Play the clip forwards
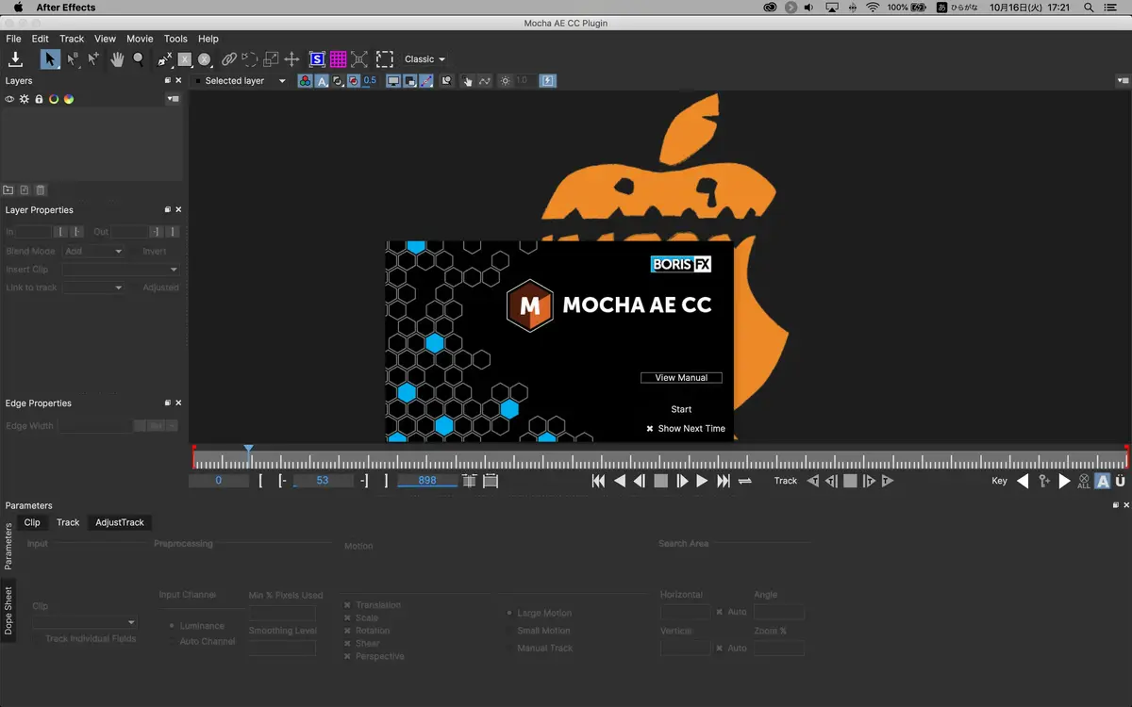The width and height of the screenshot is (1132, 707). [702, 481]
